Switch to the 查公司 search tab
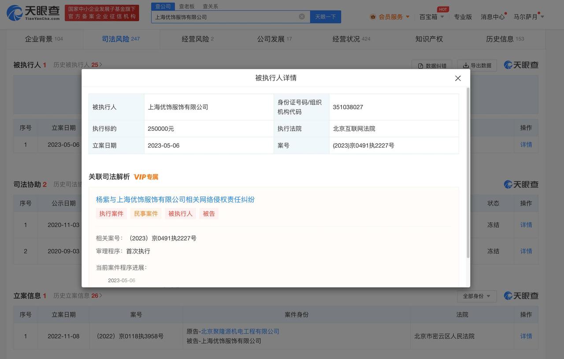This screenshot has height=359, width=564. 163,6
